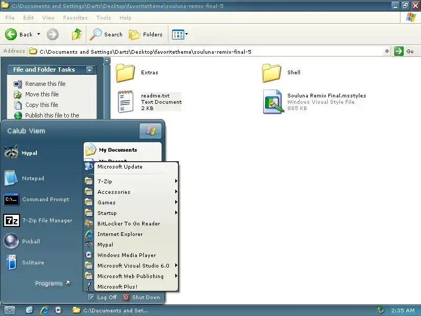The height and width of the screenshot is (316, 421).
Task: Click the green Go arrow button
Action: pyautogui.click(x=399, y=51)
